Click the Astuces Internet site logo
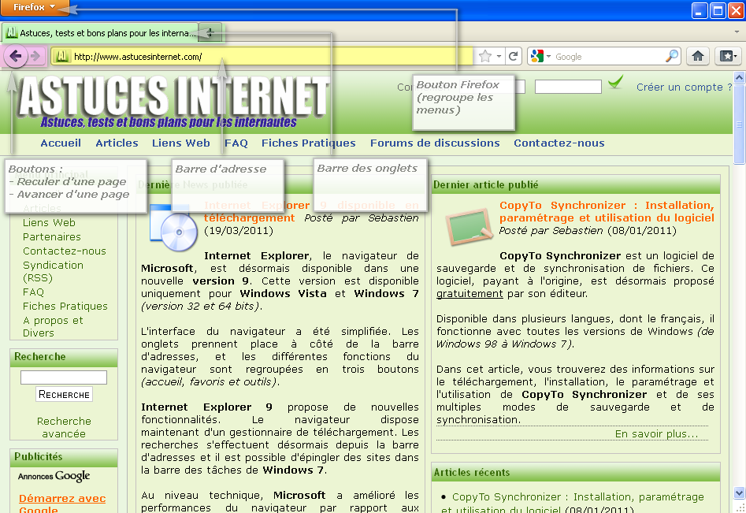The height and width of the screenshot is (513, 746). coord(174,102)
